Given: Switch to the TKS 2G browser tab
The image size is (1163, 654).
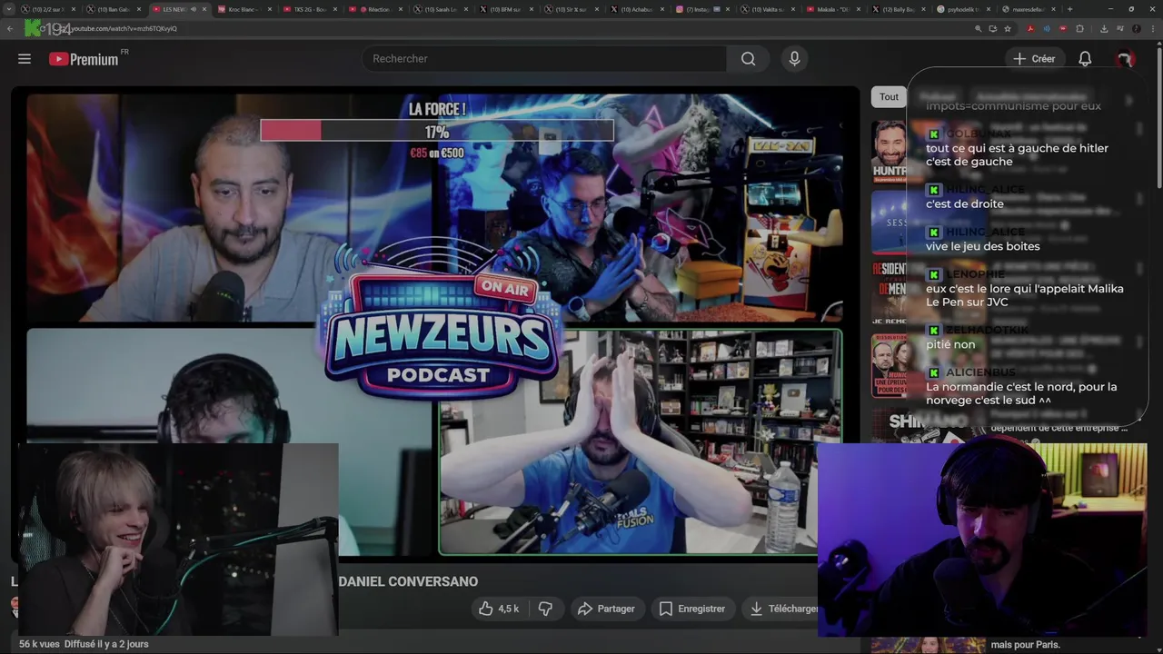Looking at the screenshot, I should (308, 9).
